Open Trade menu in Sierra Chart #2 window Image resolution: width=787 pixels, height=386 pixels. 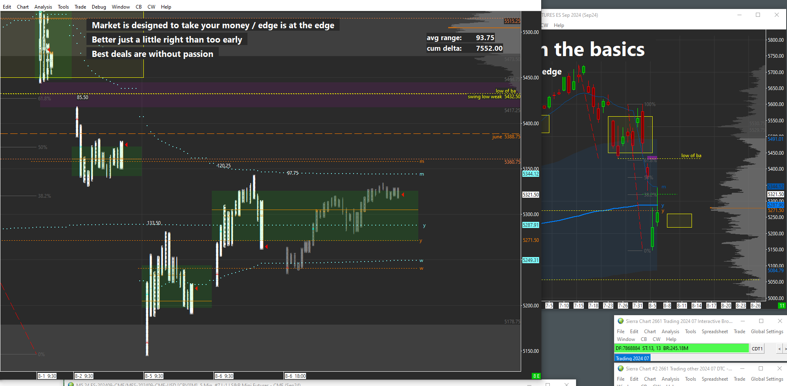point(739,379)
